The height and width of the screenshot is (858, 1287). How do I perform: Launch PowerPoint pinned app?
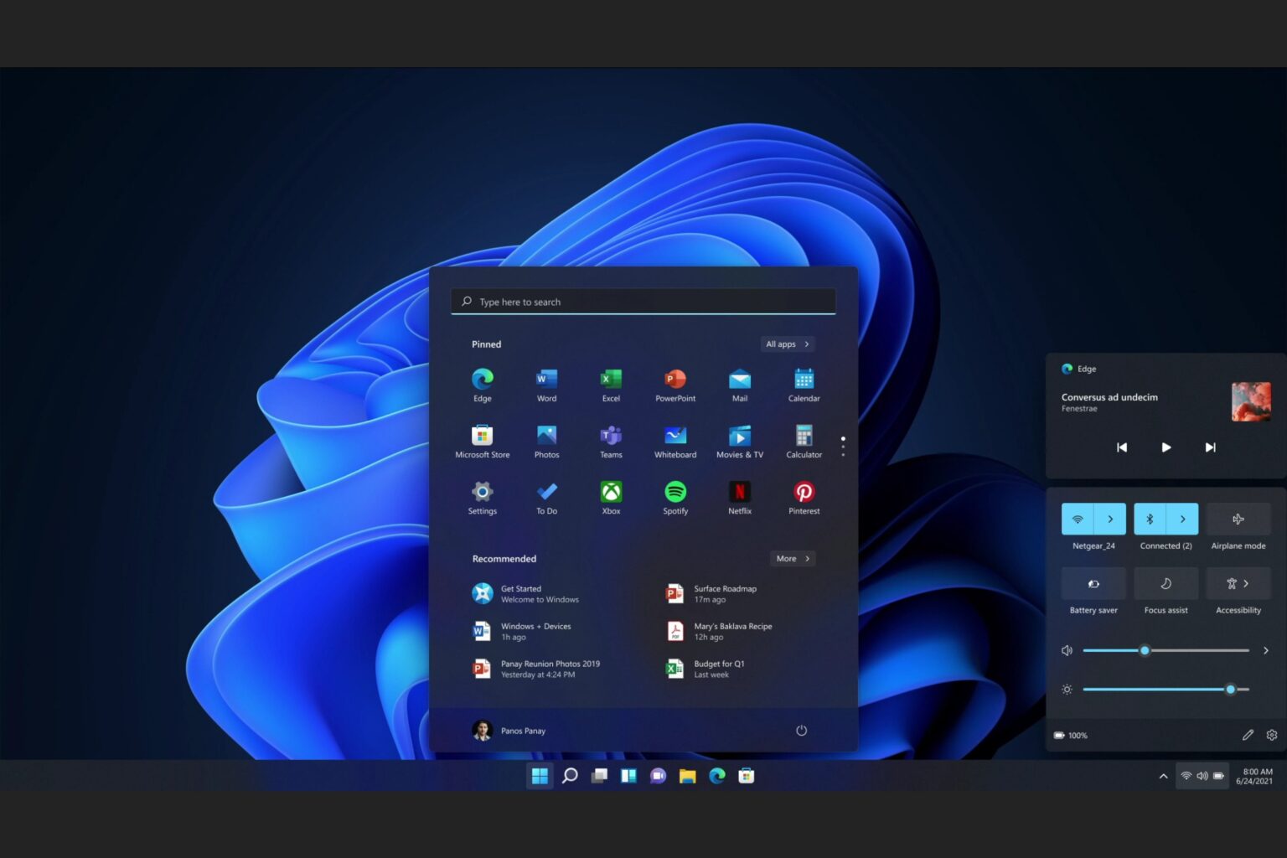675,385
